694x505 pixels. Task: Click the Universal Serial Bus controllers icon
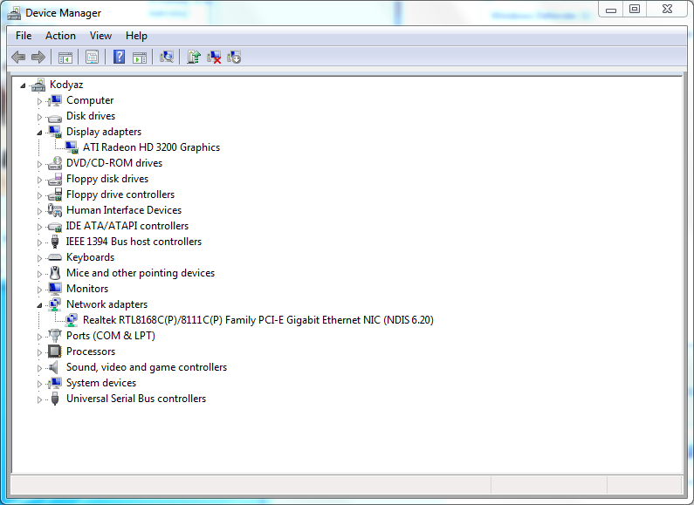tap(55, 399)
